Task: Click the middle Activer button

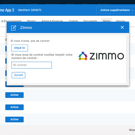Action: pyautogui.click(x=15, y=107)
